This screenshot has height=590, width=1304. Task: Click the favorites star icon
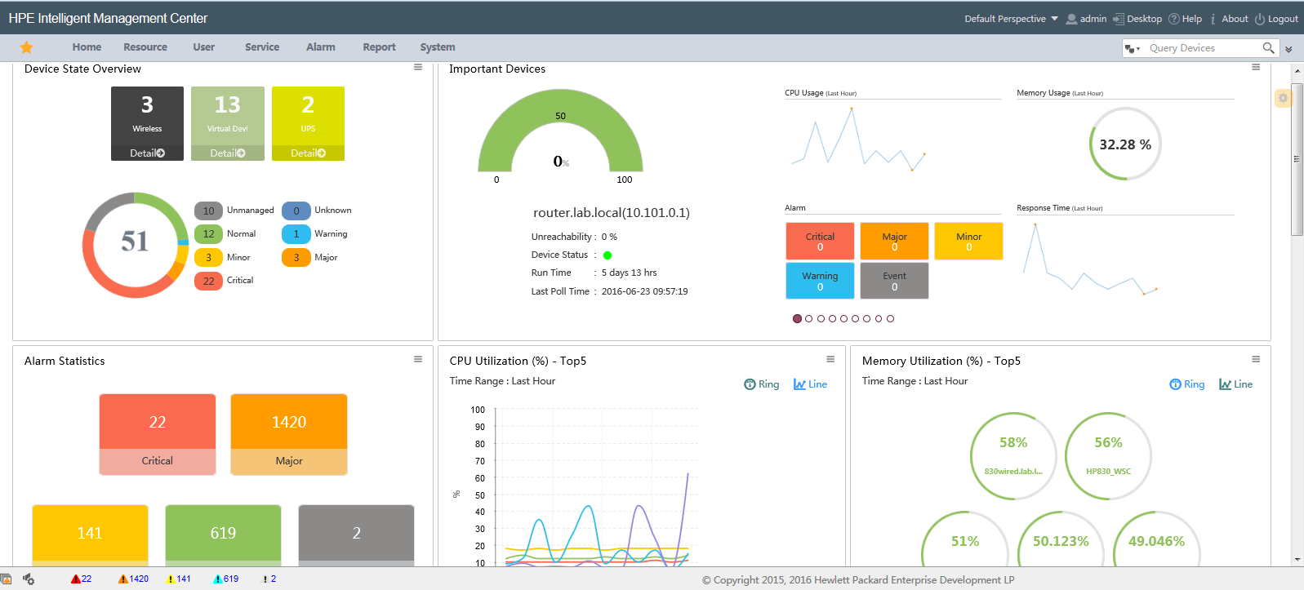pos(27,47)
